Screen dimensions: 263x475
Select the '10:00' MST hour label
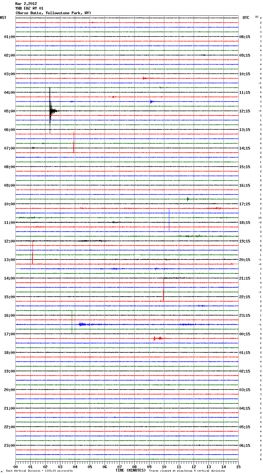(x=9, y=204)
